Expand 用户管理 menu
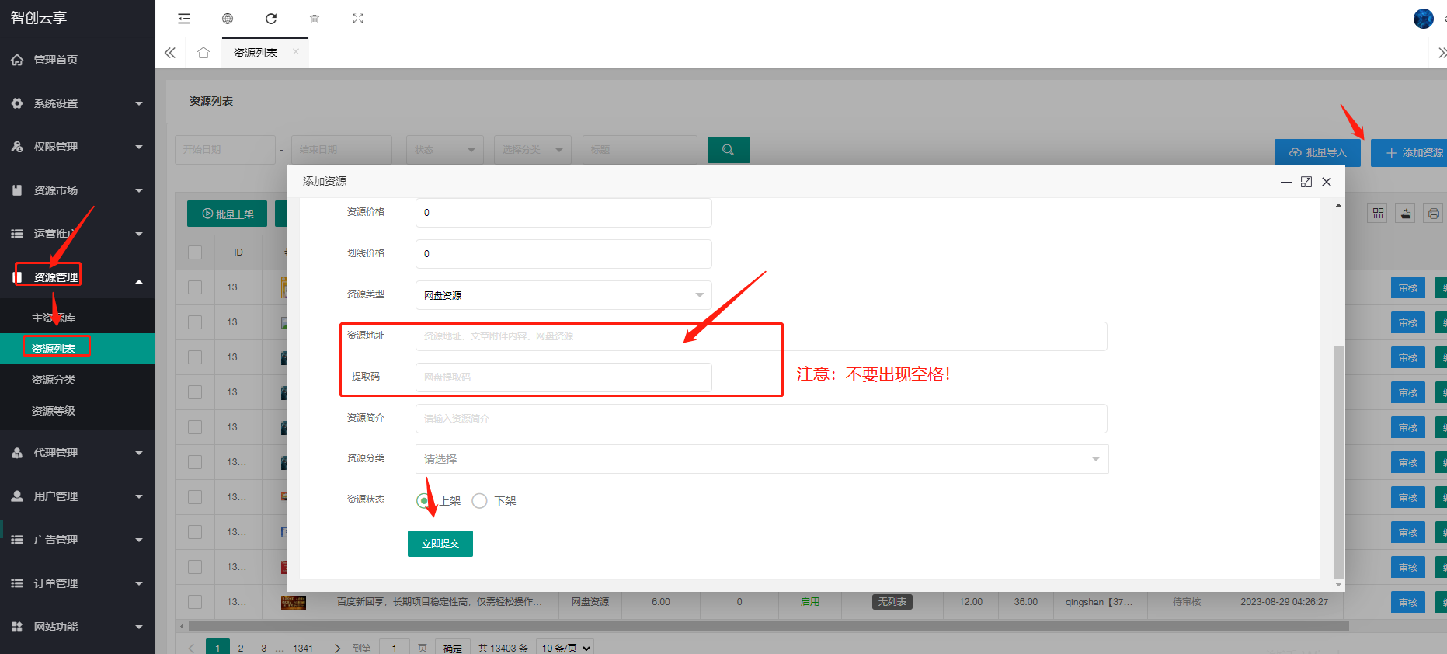This screenshot has width=1447, height=654. (x=77, y=496)
